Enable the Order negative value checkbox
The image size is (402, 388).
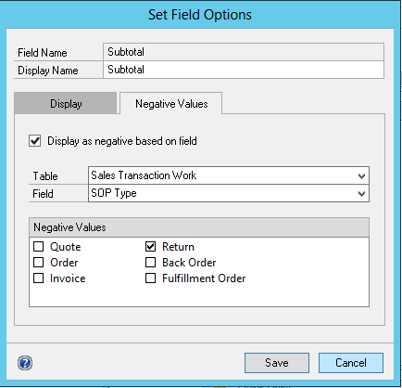[39, 263]
